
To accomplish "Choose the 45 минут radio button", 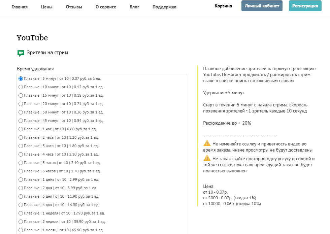I will point(21,121).
